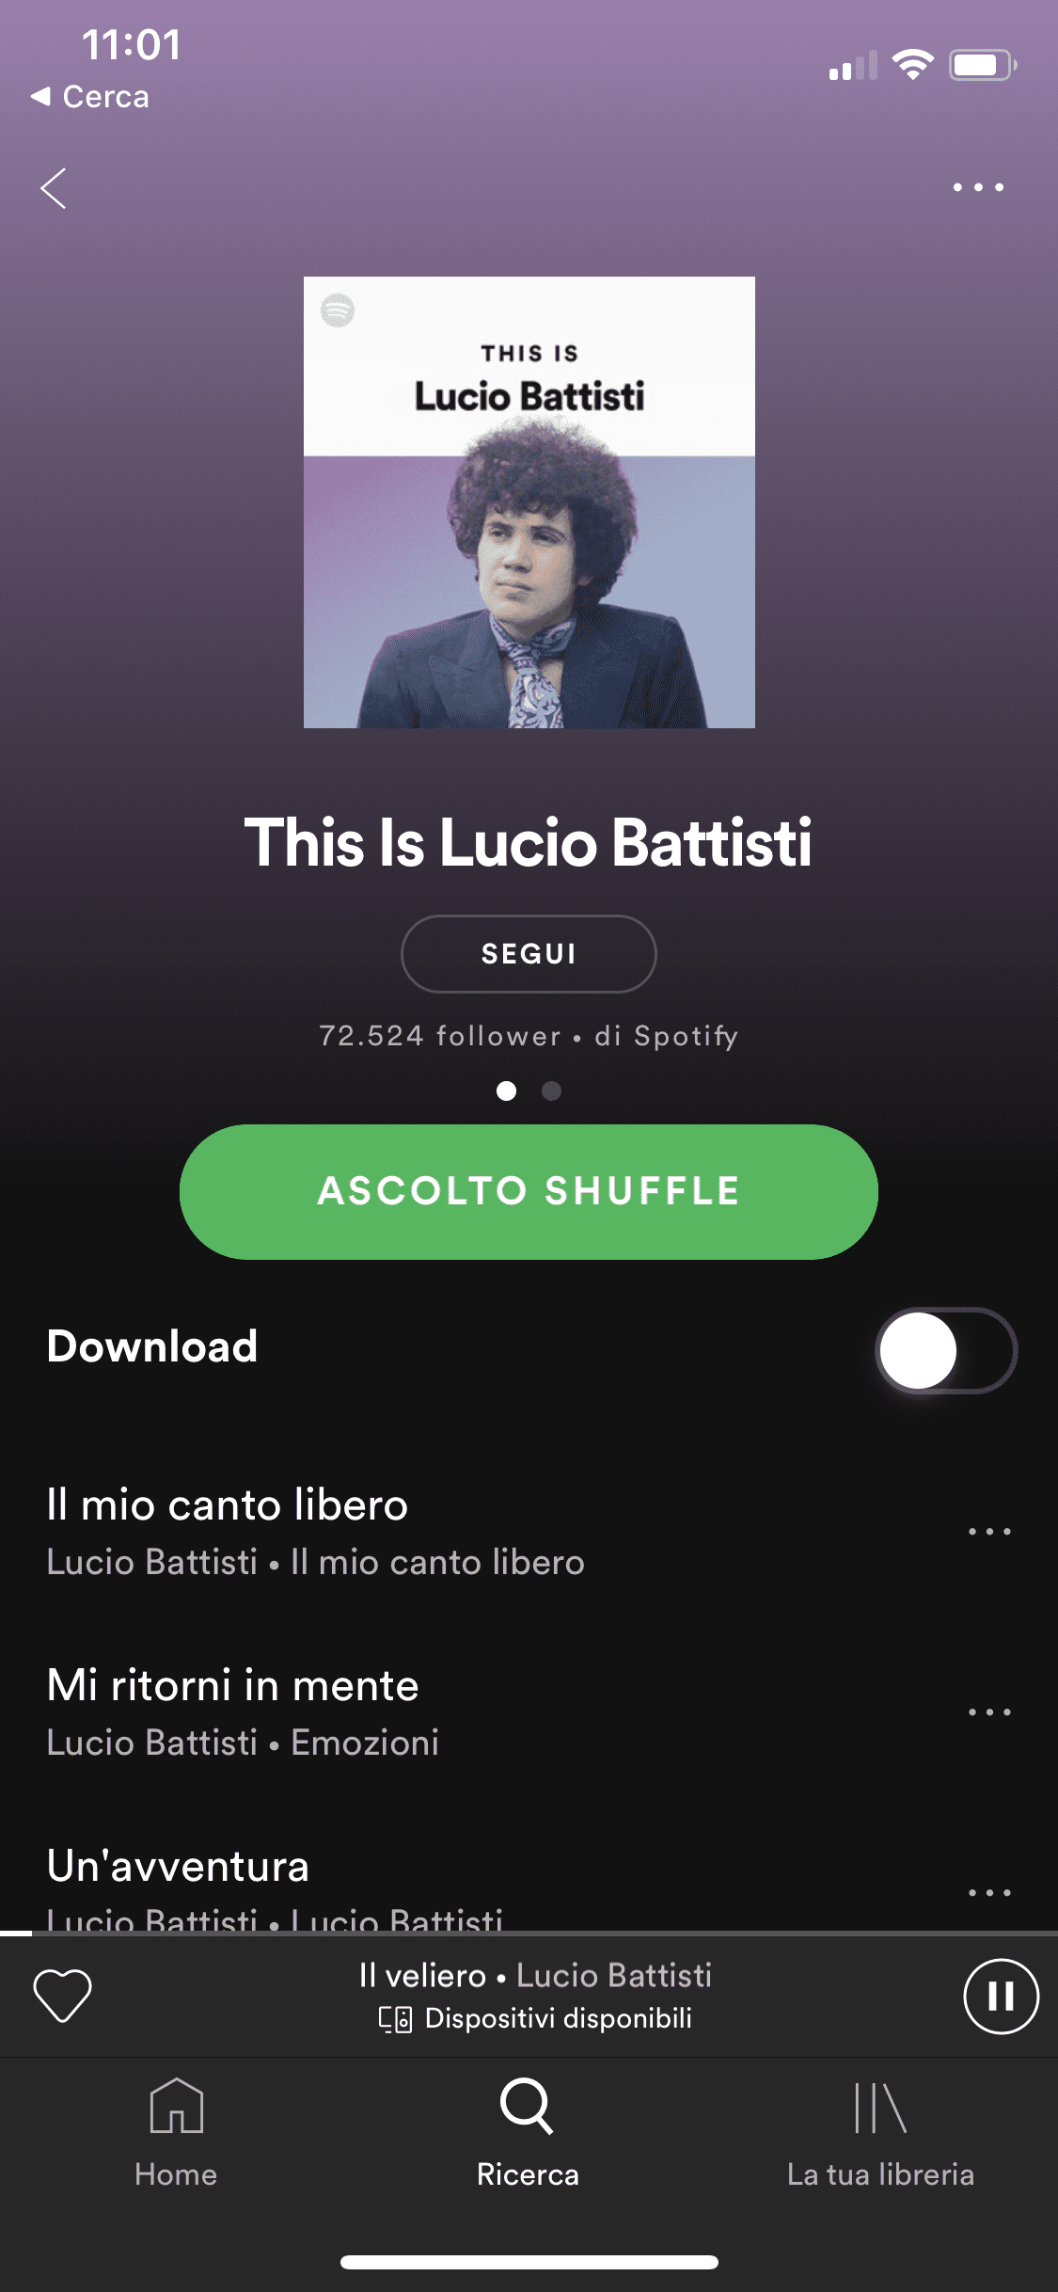Return to Cerca via status bar

coord(90,97)
